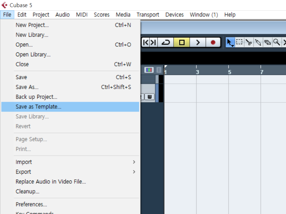Open the MIDI menu
Viewport: 286px width, 214px height.
(x=82, y=15)
